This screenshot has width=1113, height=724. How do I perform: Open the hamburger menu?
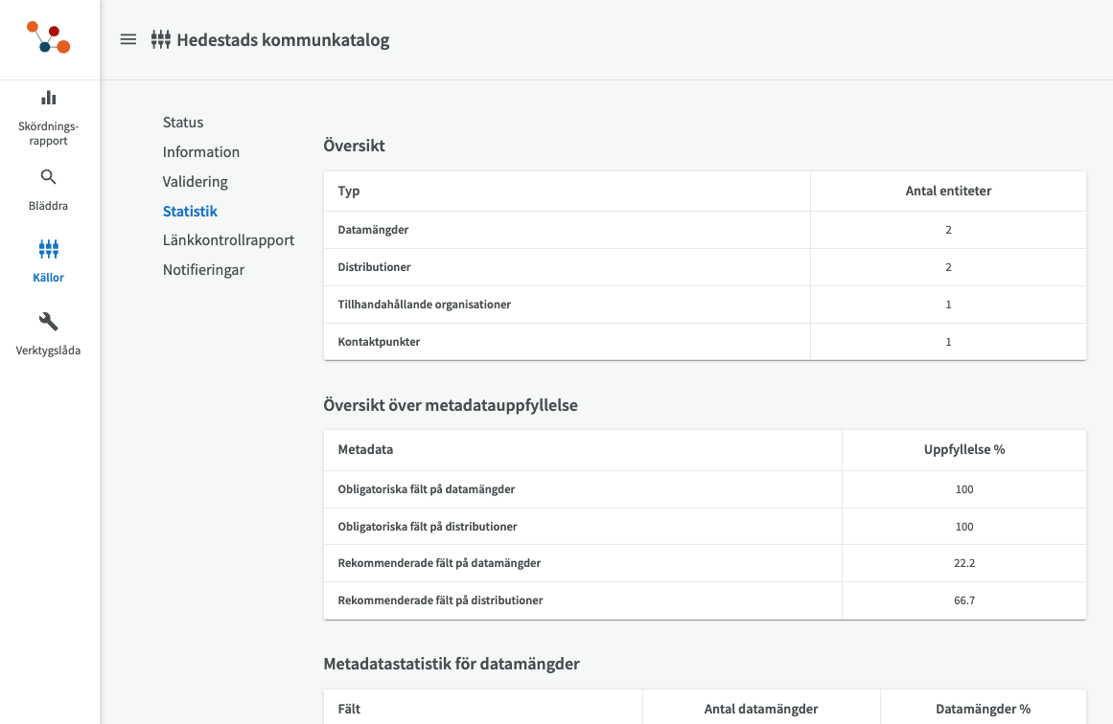128,39
